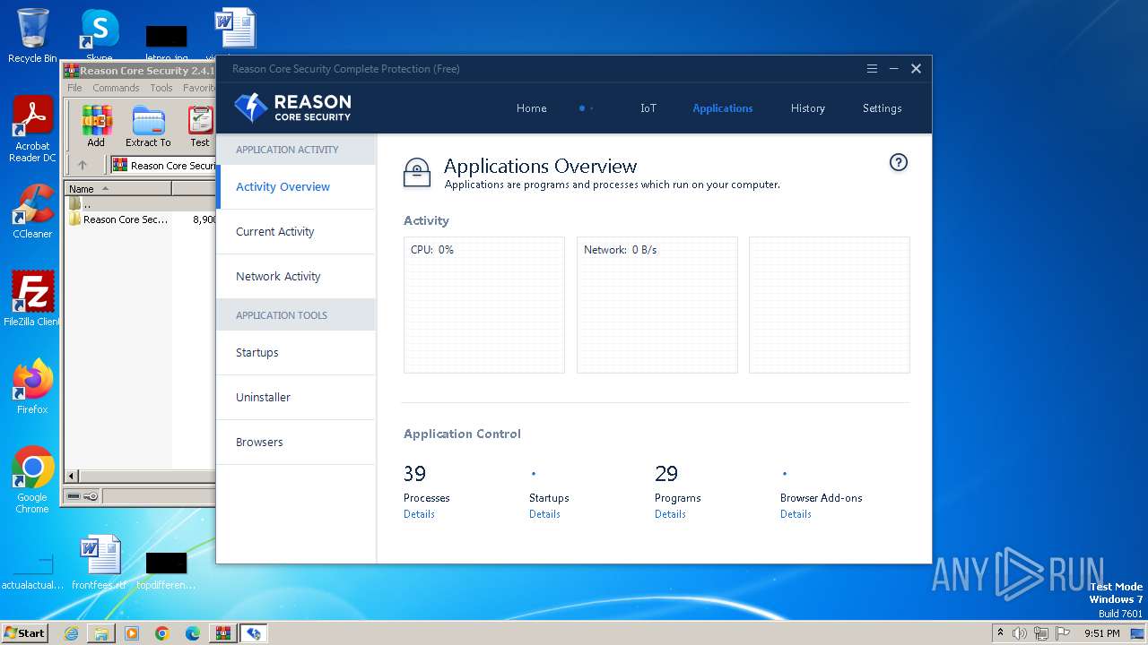Click the Chrome taskbar icon
This screenshot has width=1148, height=645.
click(162, 633)
